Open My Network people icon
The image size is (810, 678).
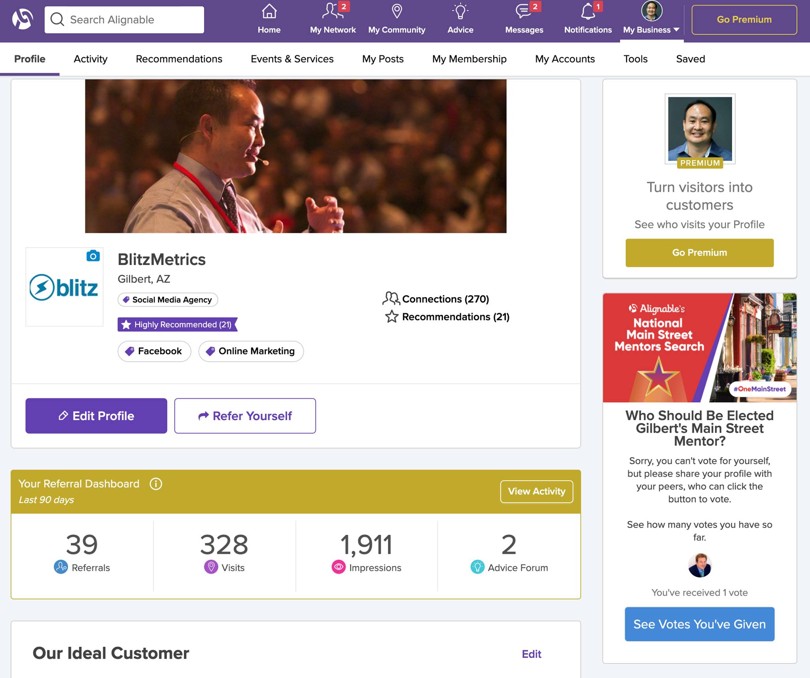click(332, 11)
